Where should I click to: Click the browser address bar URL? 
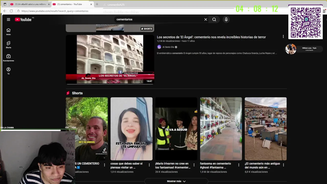click(x=55, y=11)
